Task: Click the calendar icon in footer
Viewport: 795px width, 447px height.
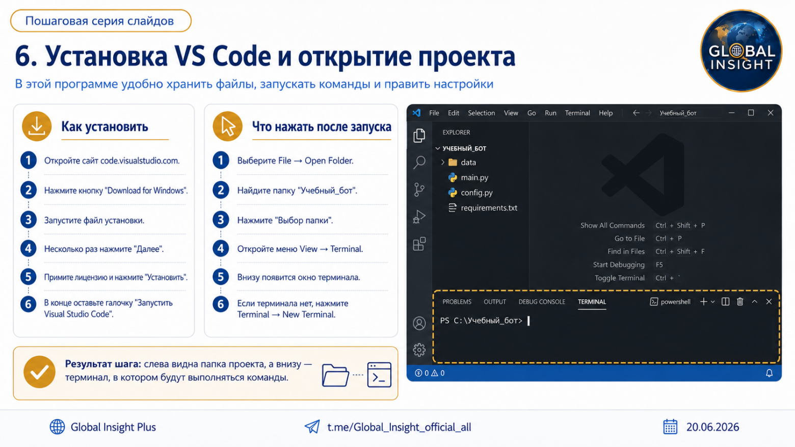Action: [x=670, y=427]
